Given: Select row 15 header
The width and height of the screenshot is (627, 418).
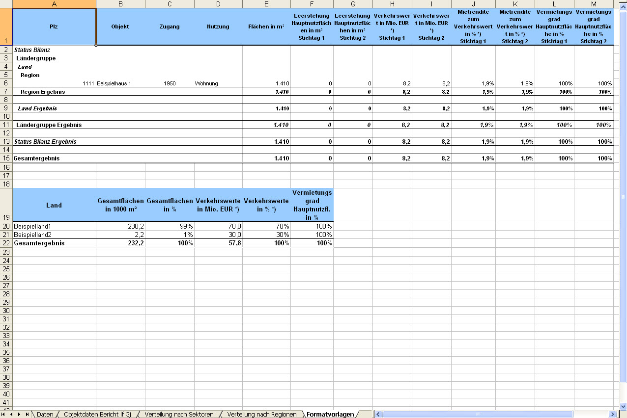Looking at the screenshot, I should 6,158.
